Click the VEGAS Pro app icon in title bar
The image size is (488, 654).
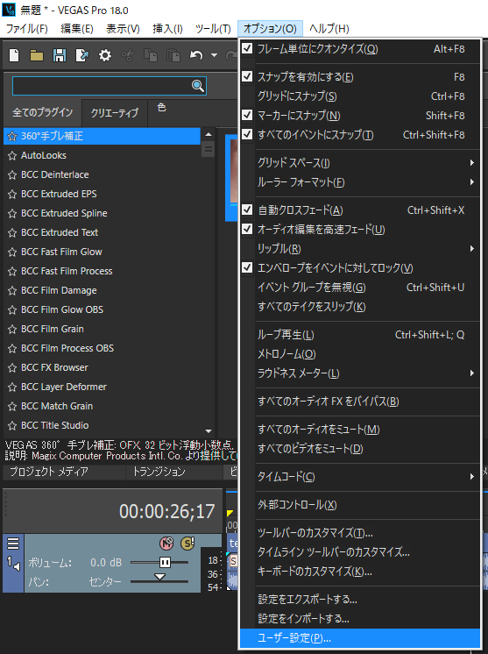click(9, 10)
